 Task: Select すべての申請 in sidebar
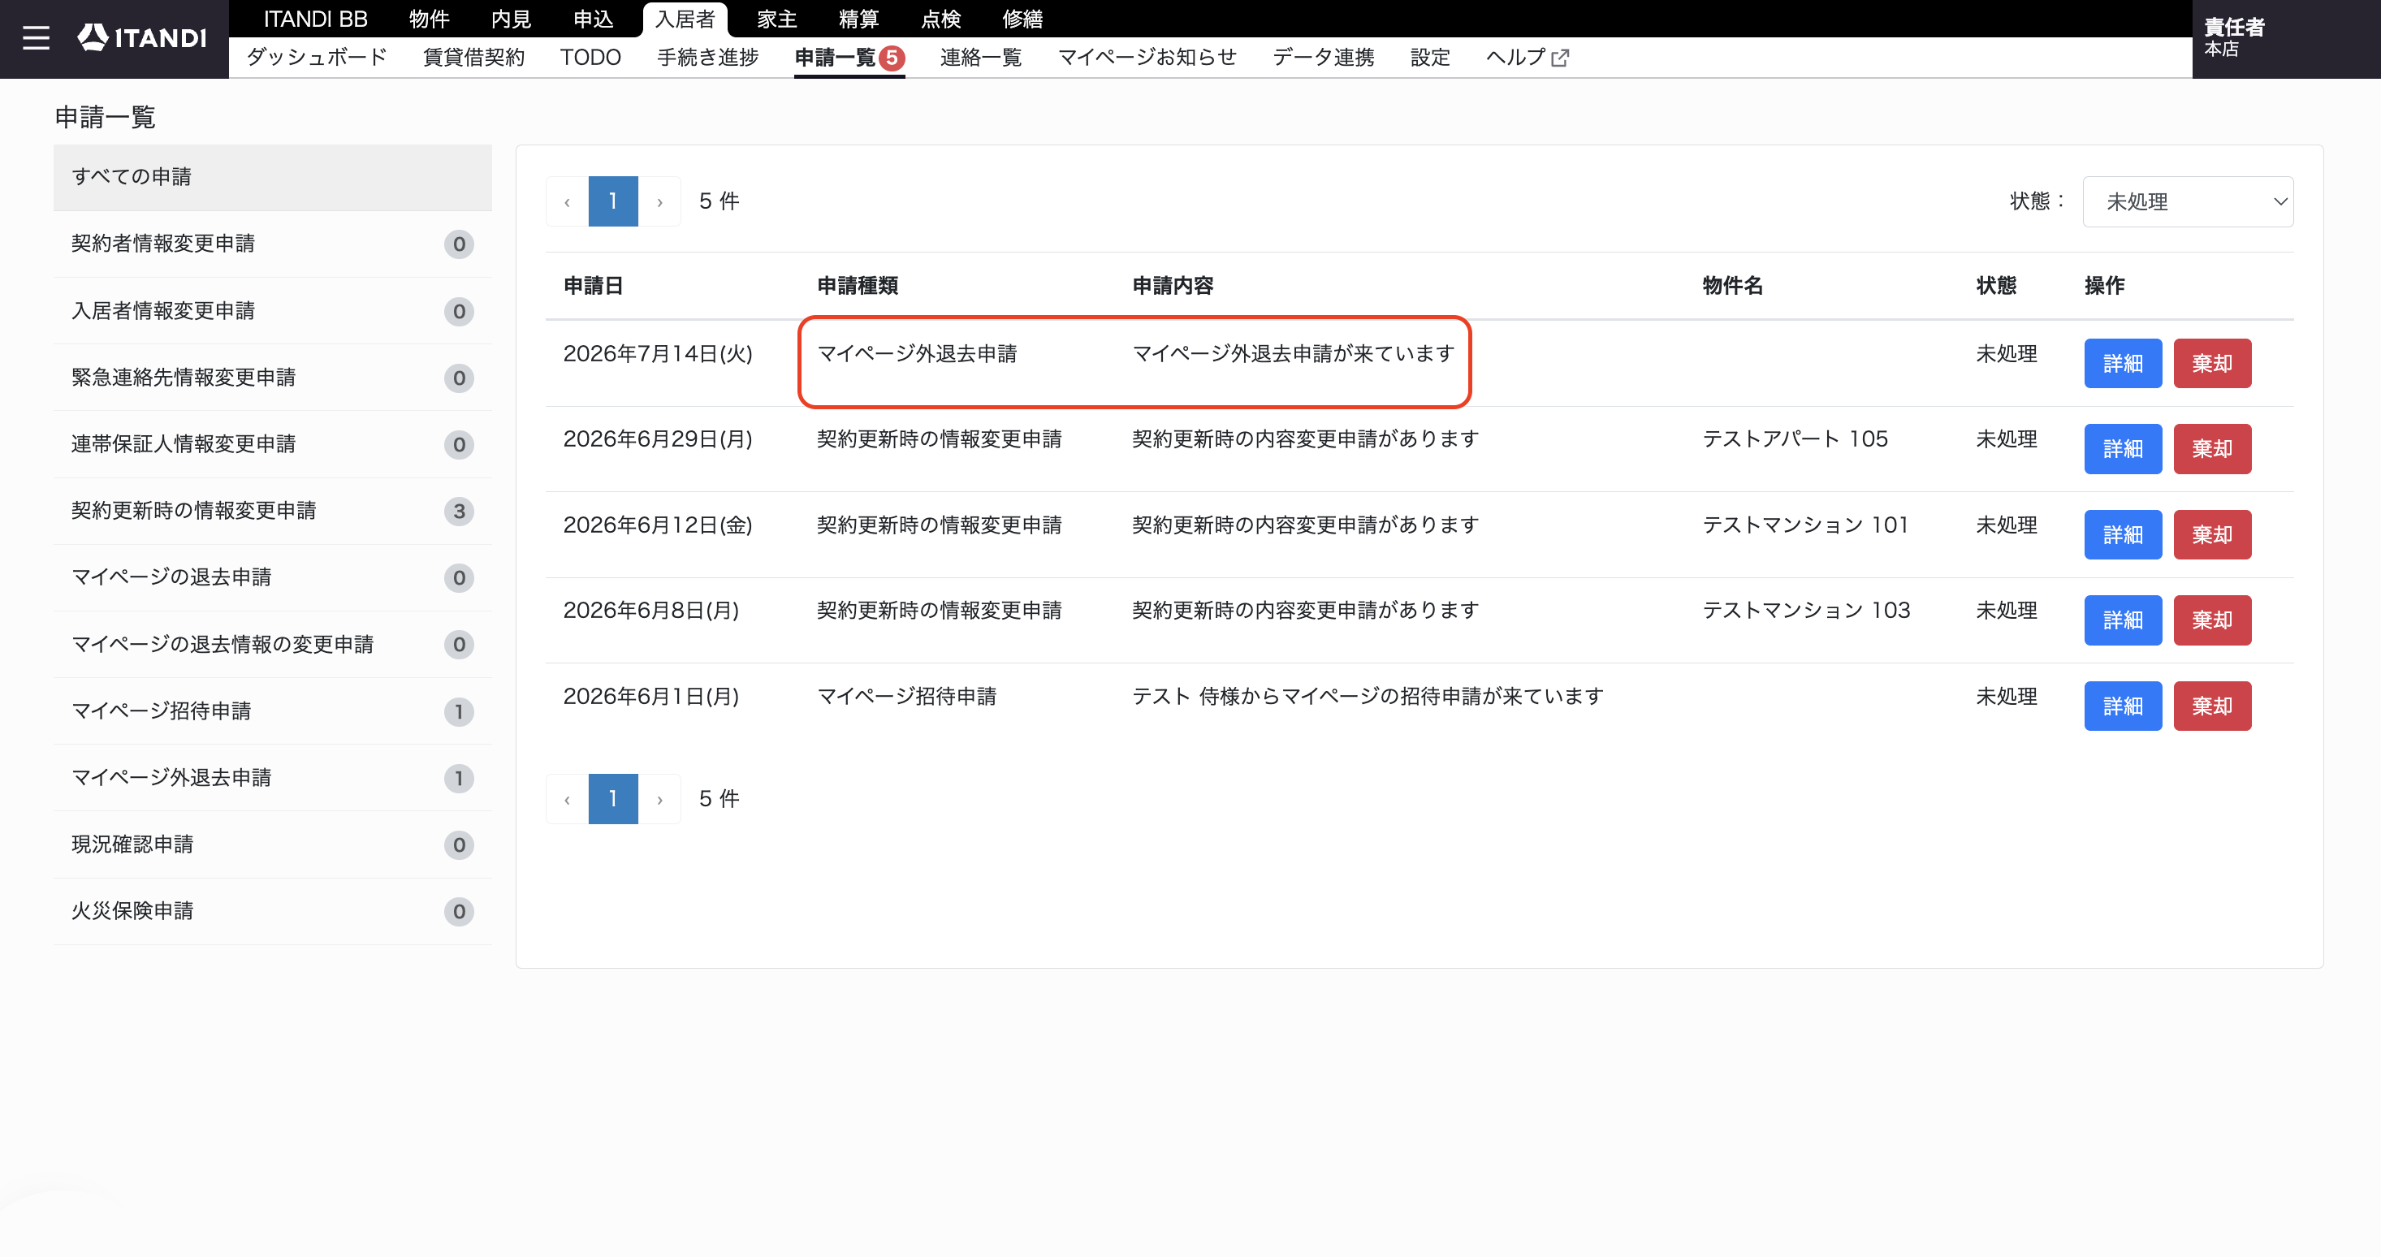pos(273,176)
